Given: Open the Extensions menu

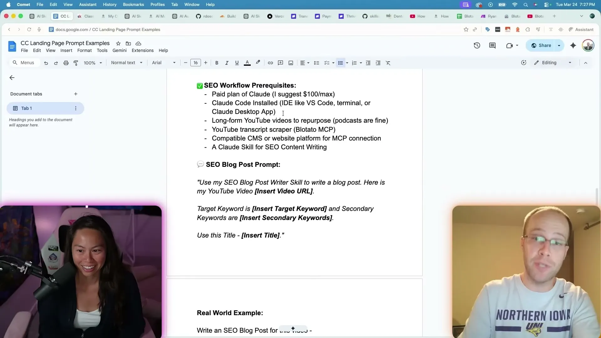Looking at the screenshot, I should (x=143, y=50).
